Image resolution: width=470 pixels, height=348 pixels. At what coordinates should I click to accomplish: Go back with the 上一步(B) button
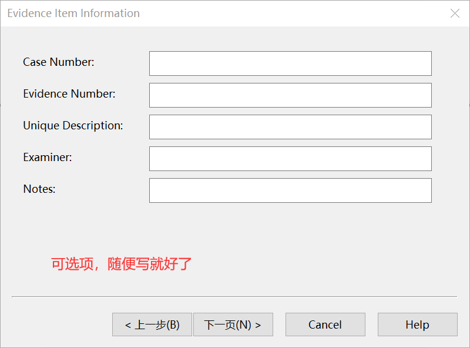(152, 324)
